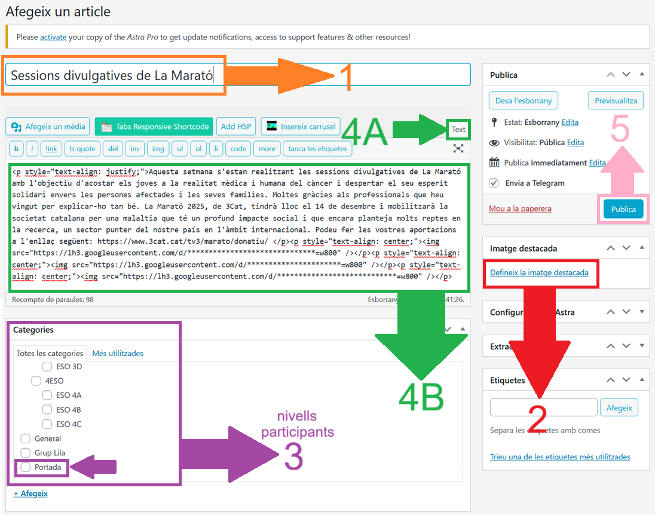Collapse the Publica panel with triangle toggle
Screen dimensions: 655x515
point(642,75)
